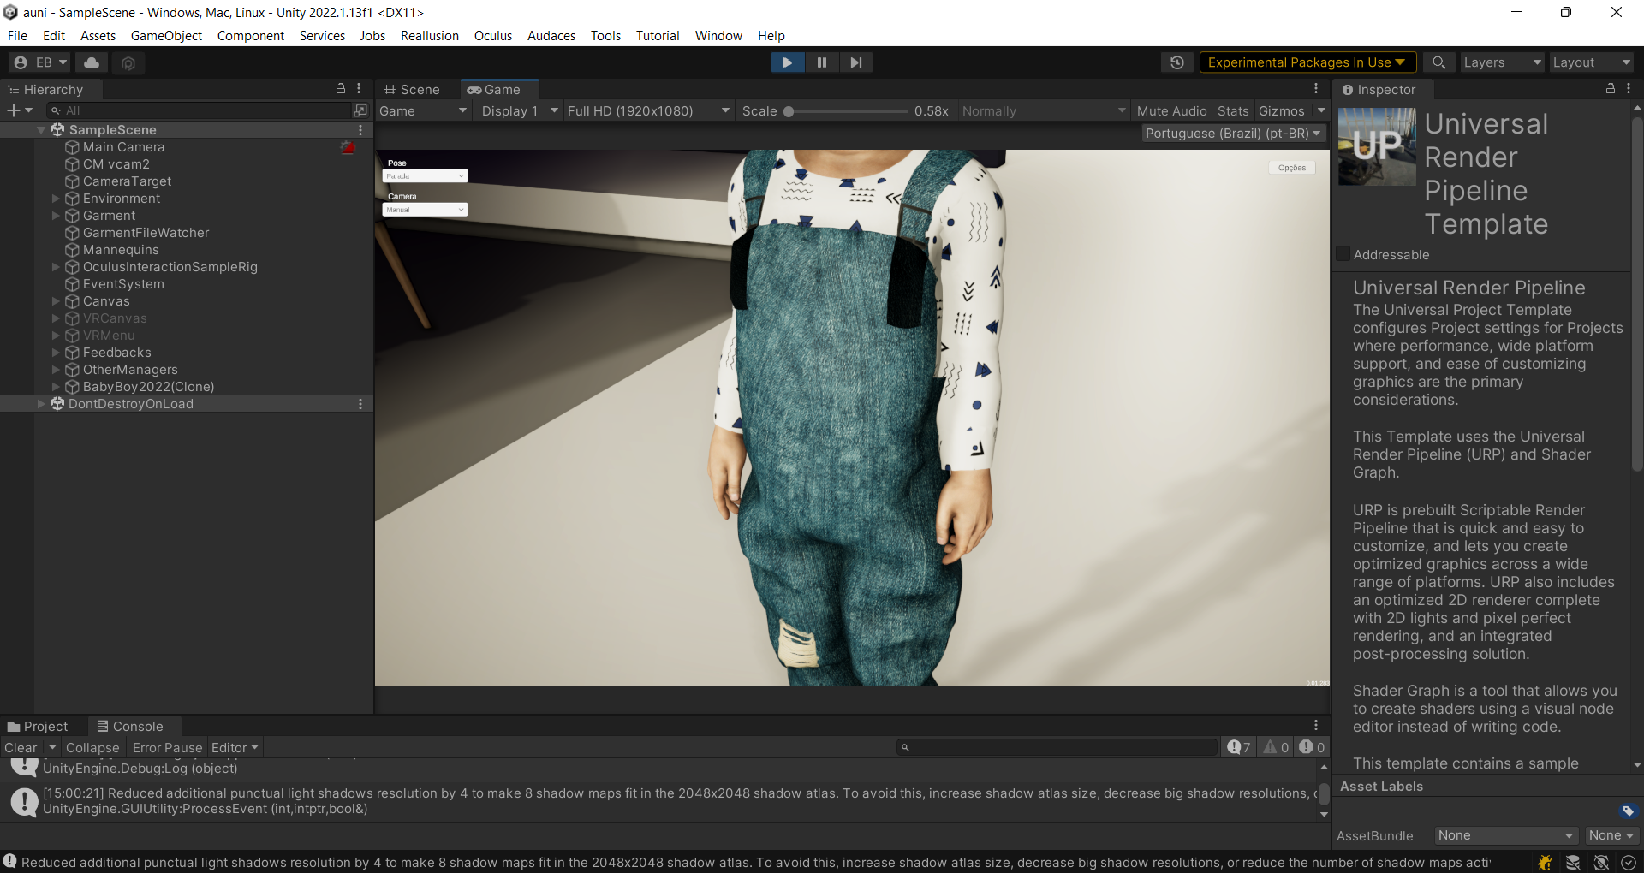This screenshot has height=873, width=1644.
Task: Collapse the SampleScene tree node
Action: tap(41, 130)
